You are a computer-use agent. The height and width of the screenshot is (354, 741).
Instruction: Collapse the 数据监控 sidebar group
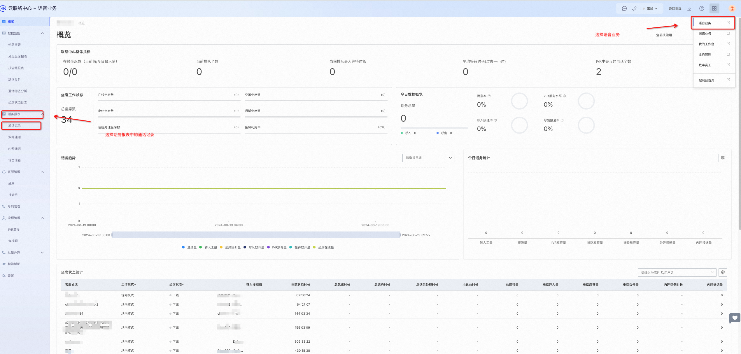pos(42,33)
